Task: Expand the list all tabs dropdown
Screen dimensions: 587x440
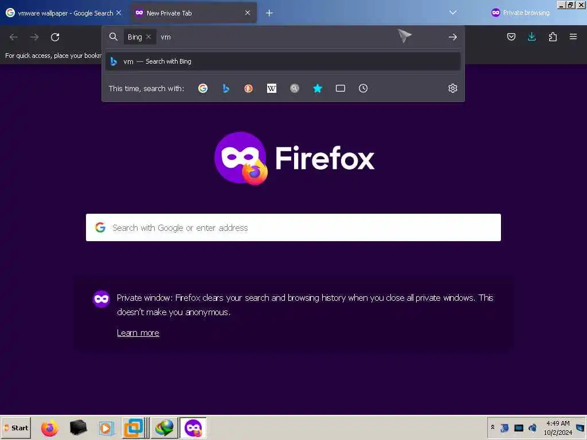Action: click(x=453, y=13)
